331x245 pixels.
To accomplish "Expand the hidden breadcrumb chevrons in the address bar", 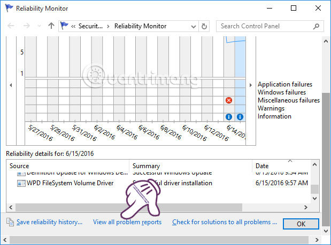I will pyautogui.click(x=73, y=26).
